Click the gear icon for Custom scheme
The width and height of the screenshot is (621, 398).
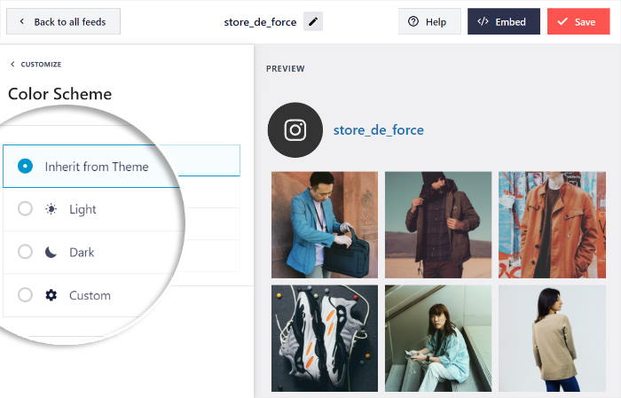click(x=51, y=295)
